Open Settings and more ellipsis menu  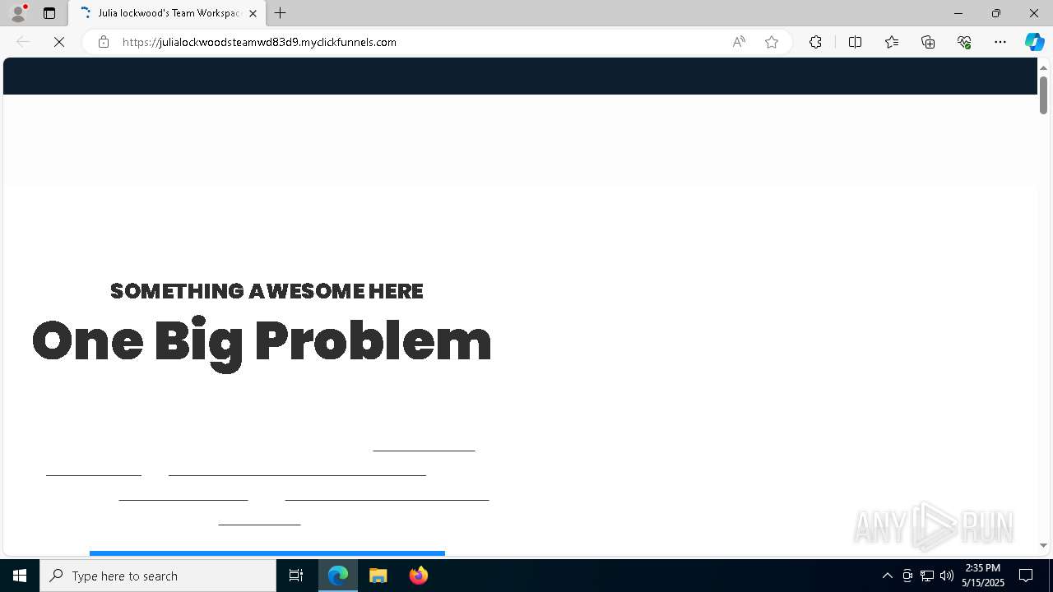pos(1000,42)
